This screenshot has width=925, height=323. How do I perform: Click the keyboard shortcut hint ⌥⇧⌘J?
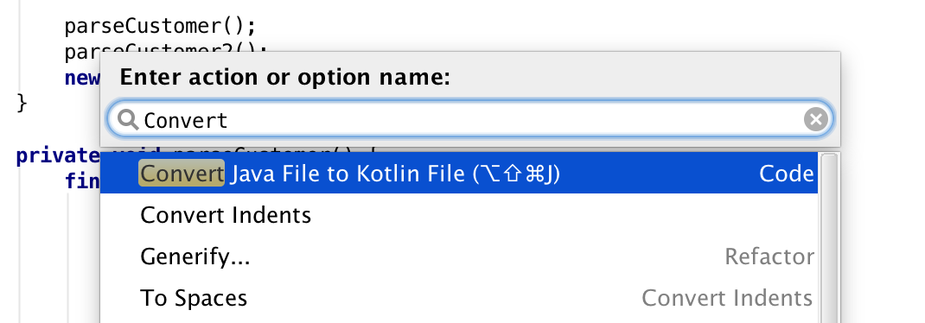coord(516,174)
